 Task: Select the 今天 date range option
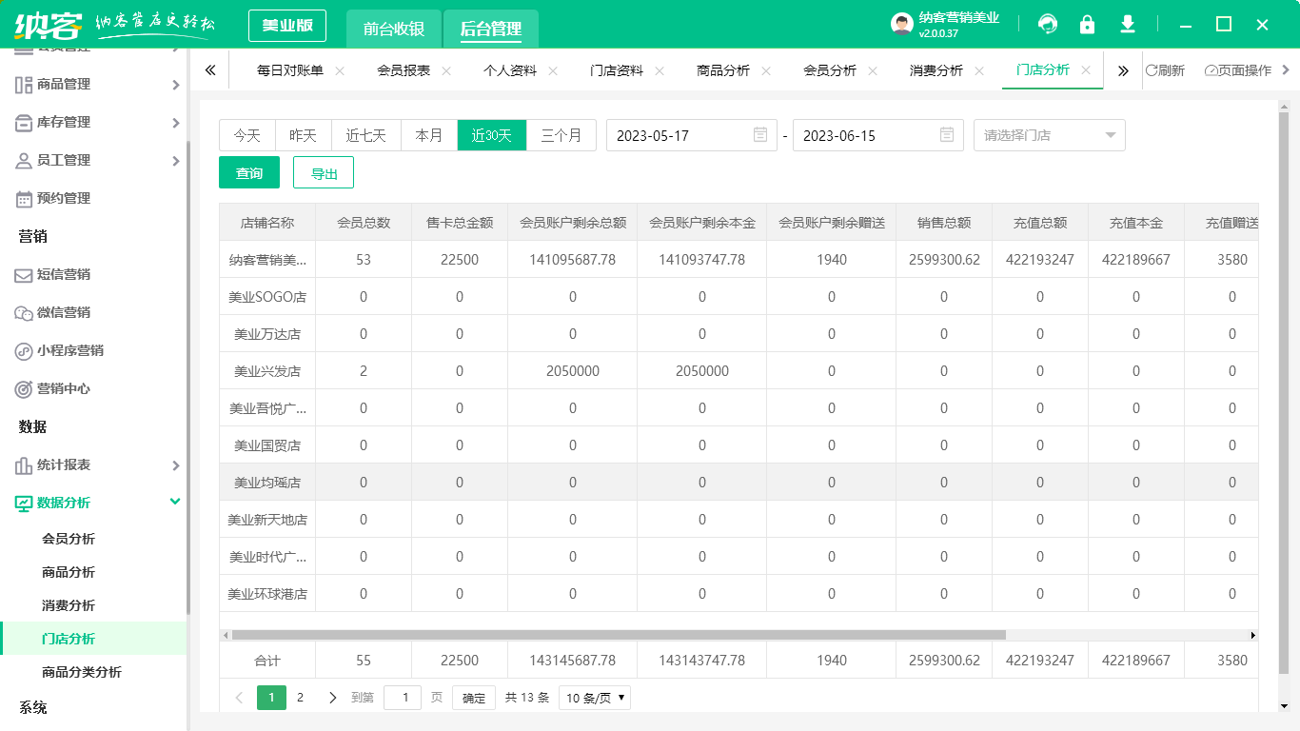(247, 135)
